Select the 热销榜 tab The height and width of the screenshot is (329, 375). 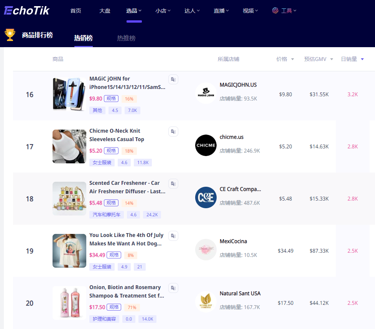coord(83,39)
